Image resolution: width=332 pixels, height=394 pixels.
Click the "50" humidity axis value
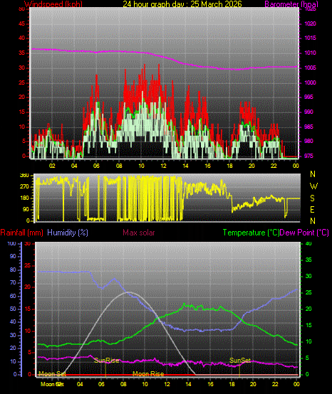tap(13, 309)
